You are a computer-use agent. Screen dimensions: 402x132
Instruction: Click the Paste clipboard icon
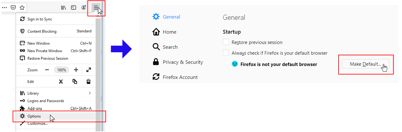[89, 82]
